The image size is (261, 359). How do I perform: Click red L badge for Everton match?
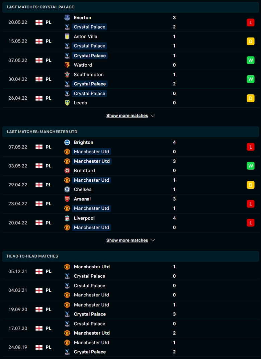tap(251, 22)
